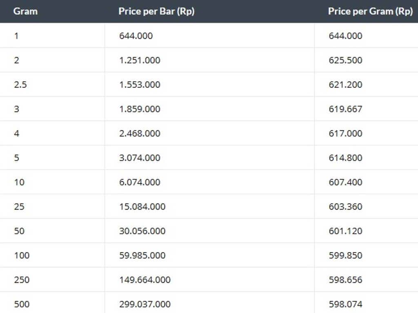Viewport: 418px width, 313px height.
Task: Click bar price 644.000 in the 1 gram row
Action: [x=136, y=36]
